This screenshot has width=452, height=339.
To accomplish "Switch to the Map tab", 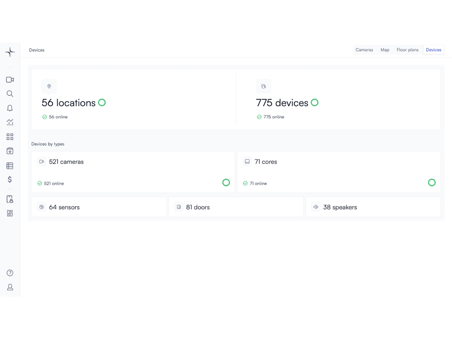I will pyautogui.click(x=385, y=50).
